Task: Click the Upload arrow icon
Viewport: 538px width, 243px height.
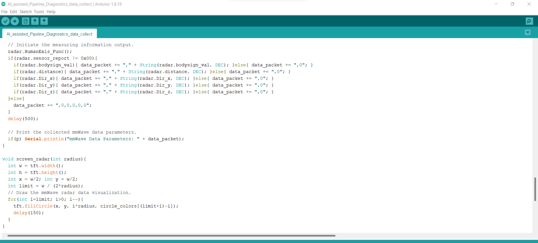Action: pyautogui.click(x=15, y=21)
